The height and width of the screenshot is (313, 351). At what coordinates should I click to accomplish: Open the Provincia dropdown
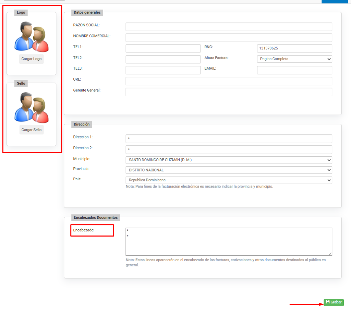pos(229,170)
